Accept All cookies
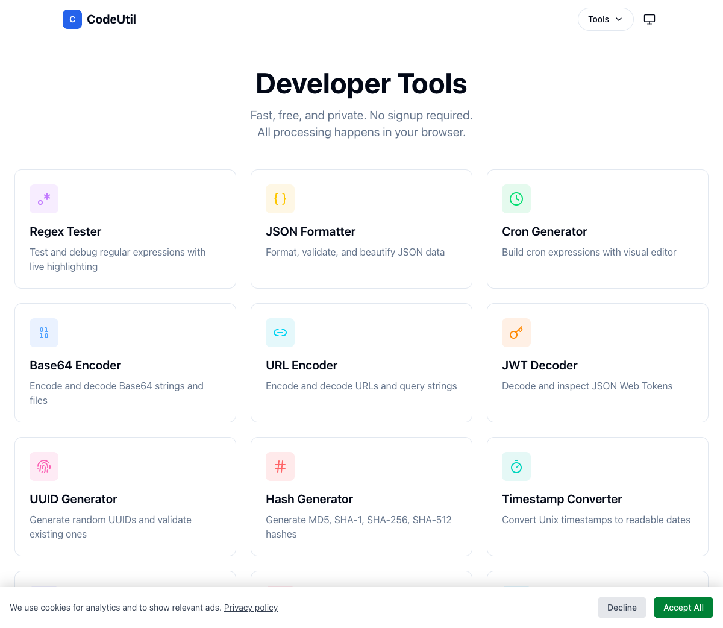This screenshot has height=628, width=723. (683, 608)
